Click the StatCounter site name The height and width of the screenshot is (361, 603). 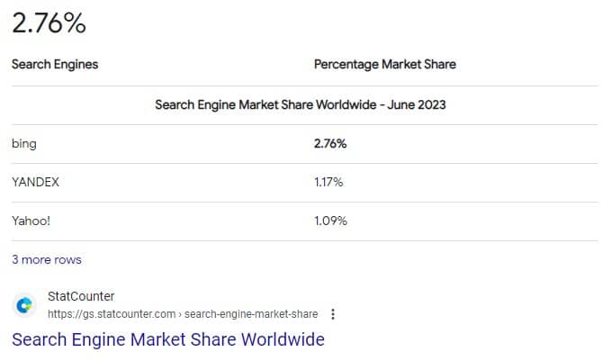(x=81, y=296)
